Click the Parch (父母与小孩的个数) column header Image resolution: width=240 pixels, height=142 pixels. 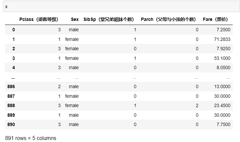coord(168,20)
